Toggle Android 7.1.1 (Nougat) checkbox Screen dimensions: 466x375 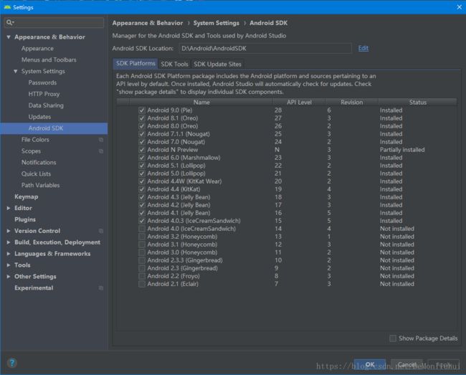point(142,134)
